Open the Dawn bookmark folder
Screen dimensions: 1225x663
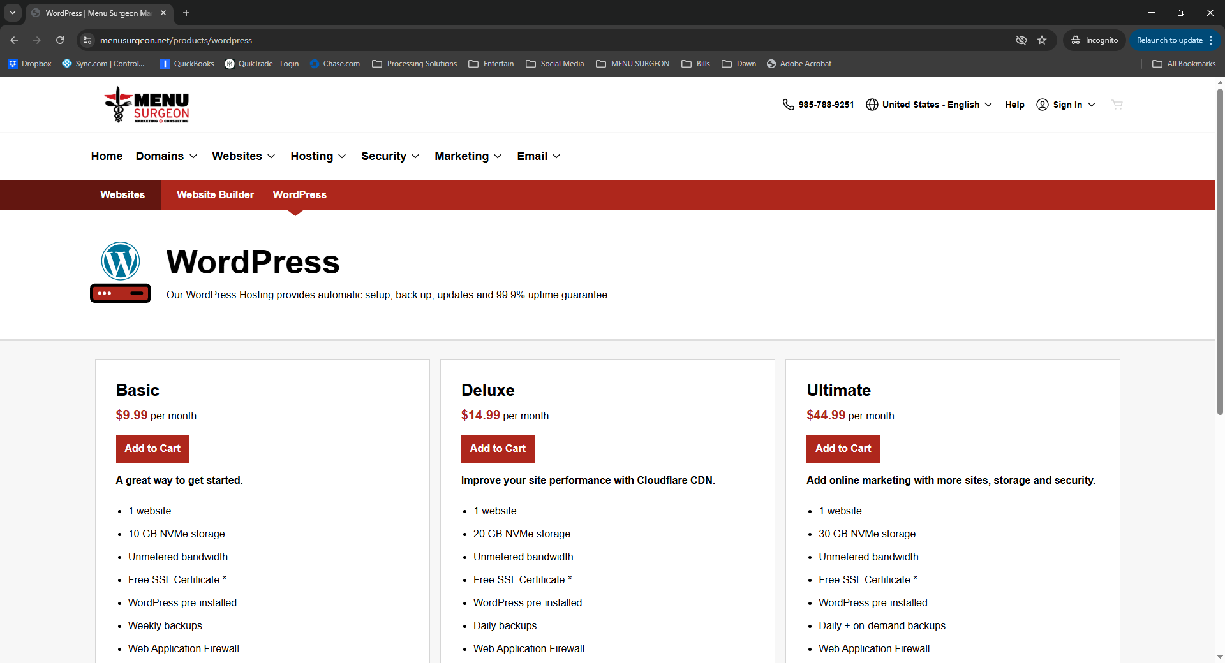[x=739, y=64]
